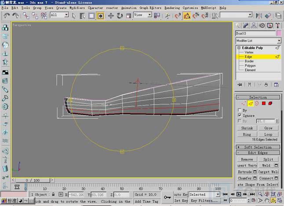This screenshot has width=284, height=206.
Task: Toggle Percent Snap icon
Action: [196, 16]
